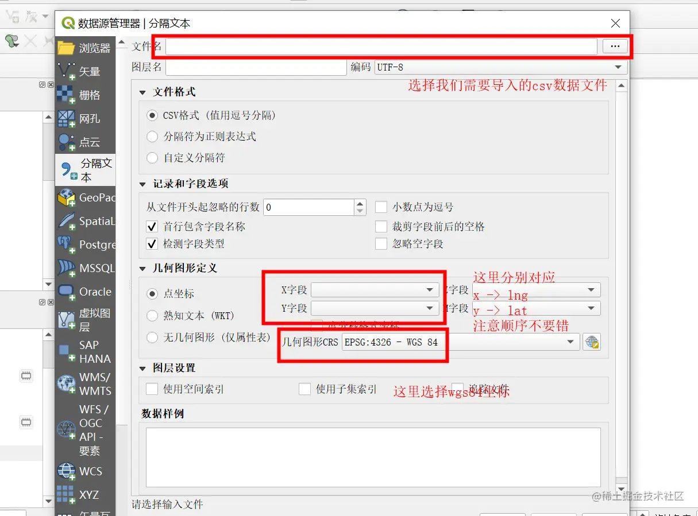Collapse the 几何图形定义 section
This screenshot has height=516, width=698.
143,269
